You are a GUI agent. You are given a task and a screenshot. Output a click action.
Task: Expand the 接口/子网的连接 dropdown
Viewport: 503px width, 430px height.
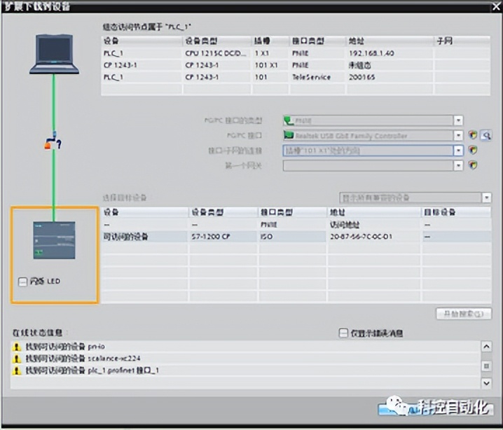[x=458, y=151]
